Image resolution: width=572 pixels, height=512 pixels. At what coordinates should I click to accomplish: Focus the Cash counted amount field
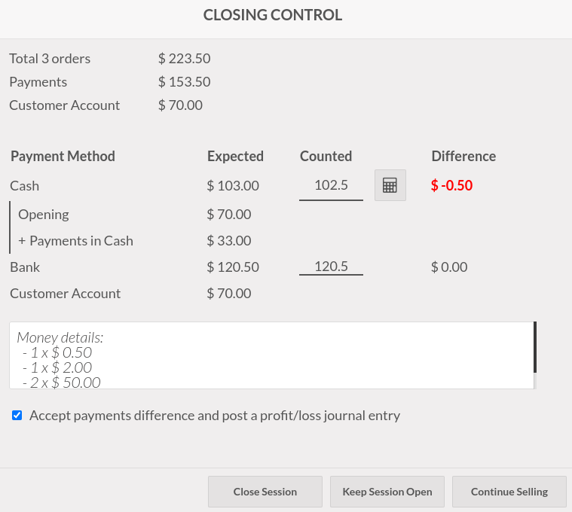[331, 185]
